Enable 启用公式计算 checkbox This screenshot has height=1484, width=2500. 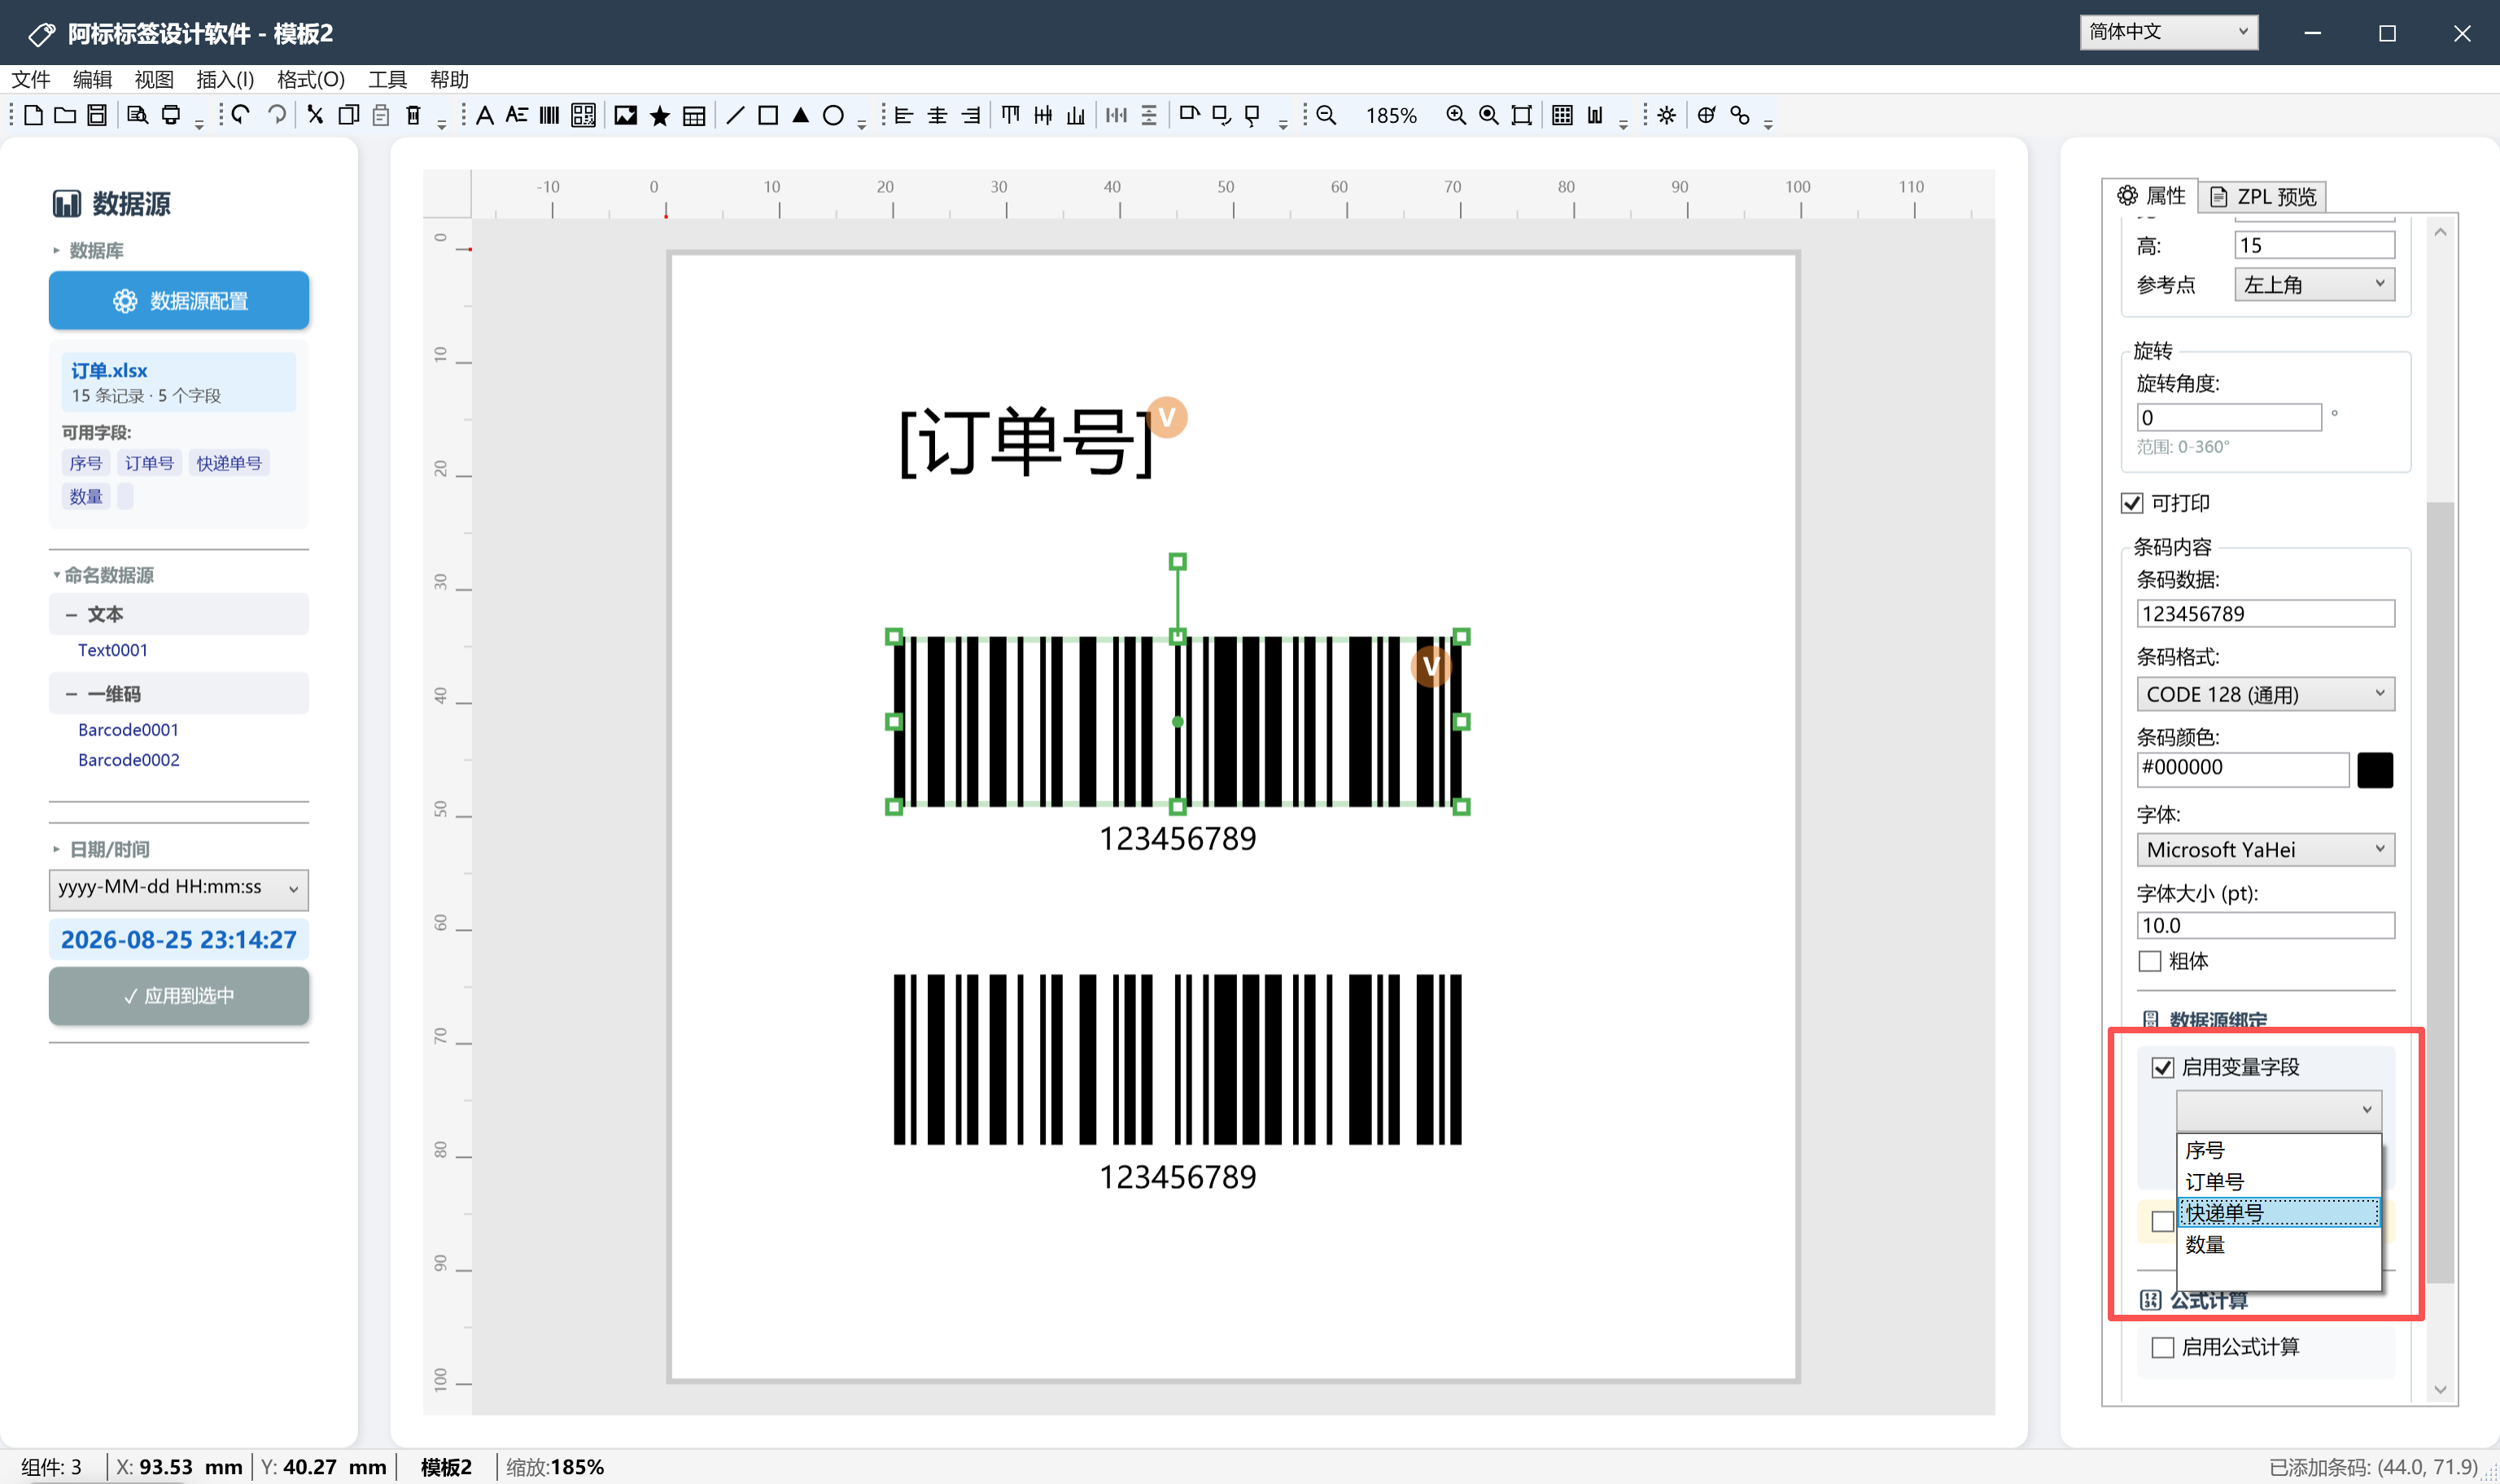point(2163,1347)
